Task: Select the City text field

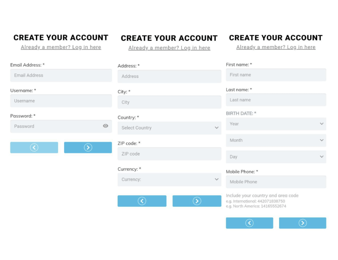Action: 169,102
